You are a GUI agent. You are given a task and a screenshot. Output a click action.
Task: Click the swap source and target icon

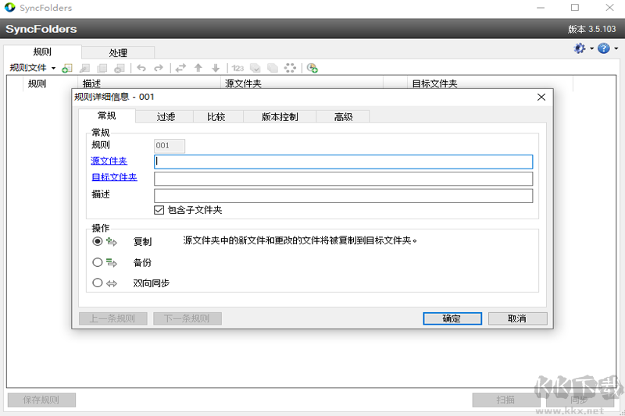pos(180,68)
